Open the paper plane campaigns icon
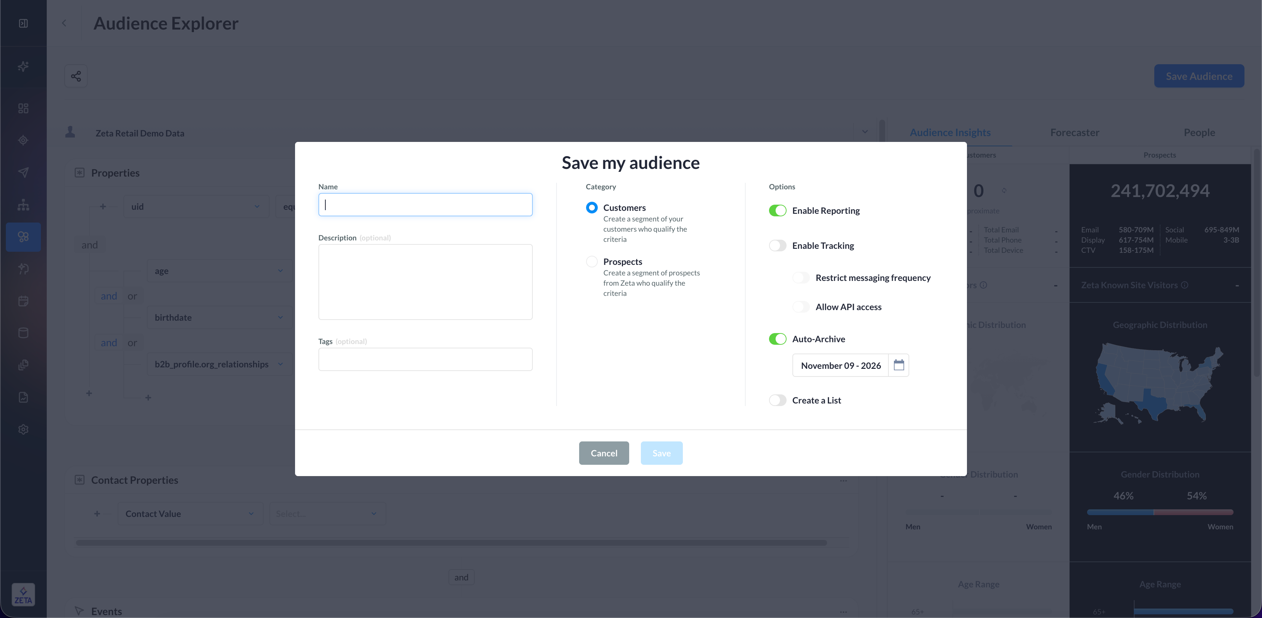 23,172
